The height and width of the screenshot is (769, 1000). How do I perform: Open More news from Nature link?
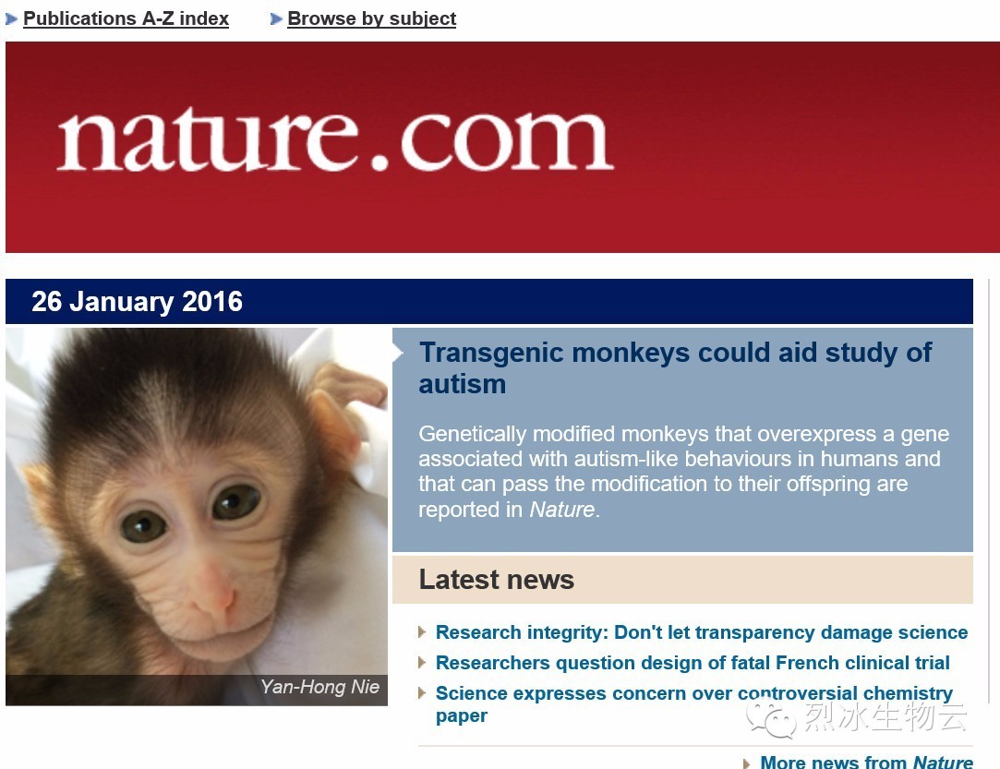point(867,762)
